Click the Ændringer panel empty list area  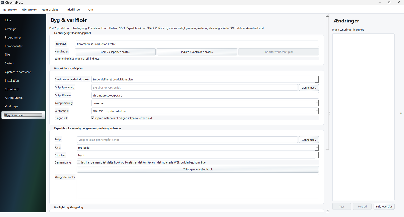pyautogui.click(x=363, y=117)
